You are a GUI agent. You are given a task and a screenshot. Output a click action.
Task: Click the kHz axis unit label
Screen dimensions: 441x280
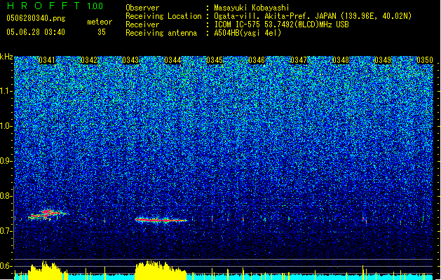(x=6, y=57)
